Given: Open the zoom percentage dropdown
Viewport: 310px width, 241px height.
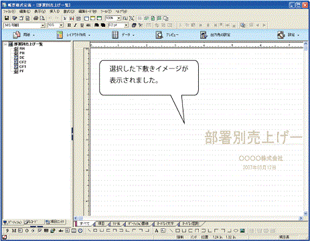Looking at the screenshot, I should pyautogui.click(x=119, y=18).
